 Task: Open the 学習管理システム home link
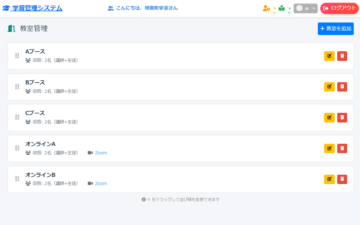click(x=32, y=8)
